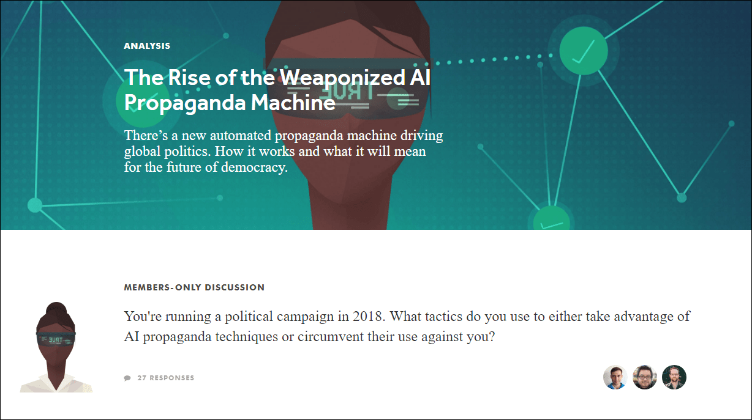Click the Members-Only Discussion label
Image resolution: width=752 pixels, height=420 pixels.
click(x=194, y=287)
